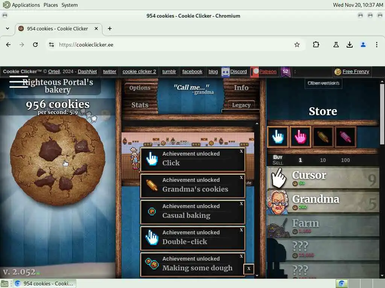The width and height of the screenshot is (385, 288).
Task: Click the store panel vertical scrollbar
Action: click(x=382, y=114)
